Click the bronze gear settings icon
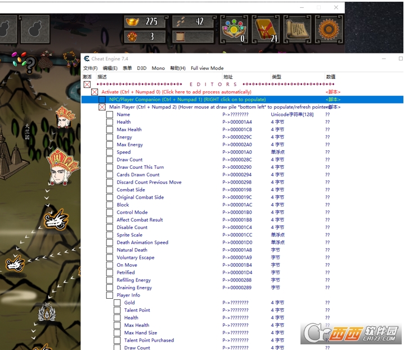Image resolution: width=413 pixels, height=350 pixels. (x=330, y=29)
